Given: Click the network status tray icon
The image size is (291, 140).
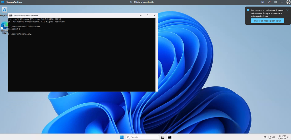Looking at the screenshot, I should click(x=270, y=137).
